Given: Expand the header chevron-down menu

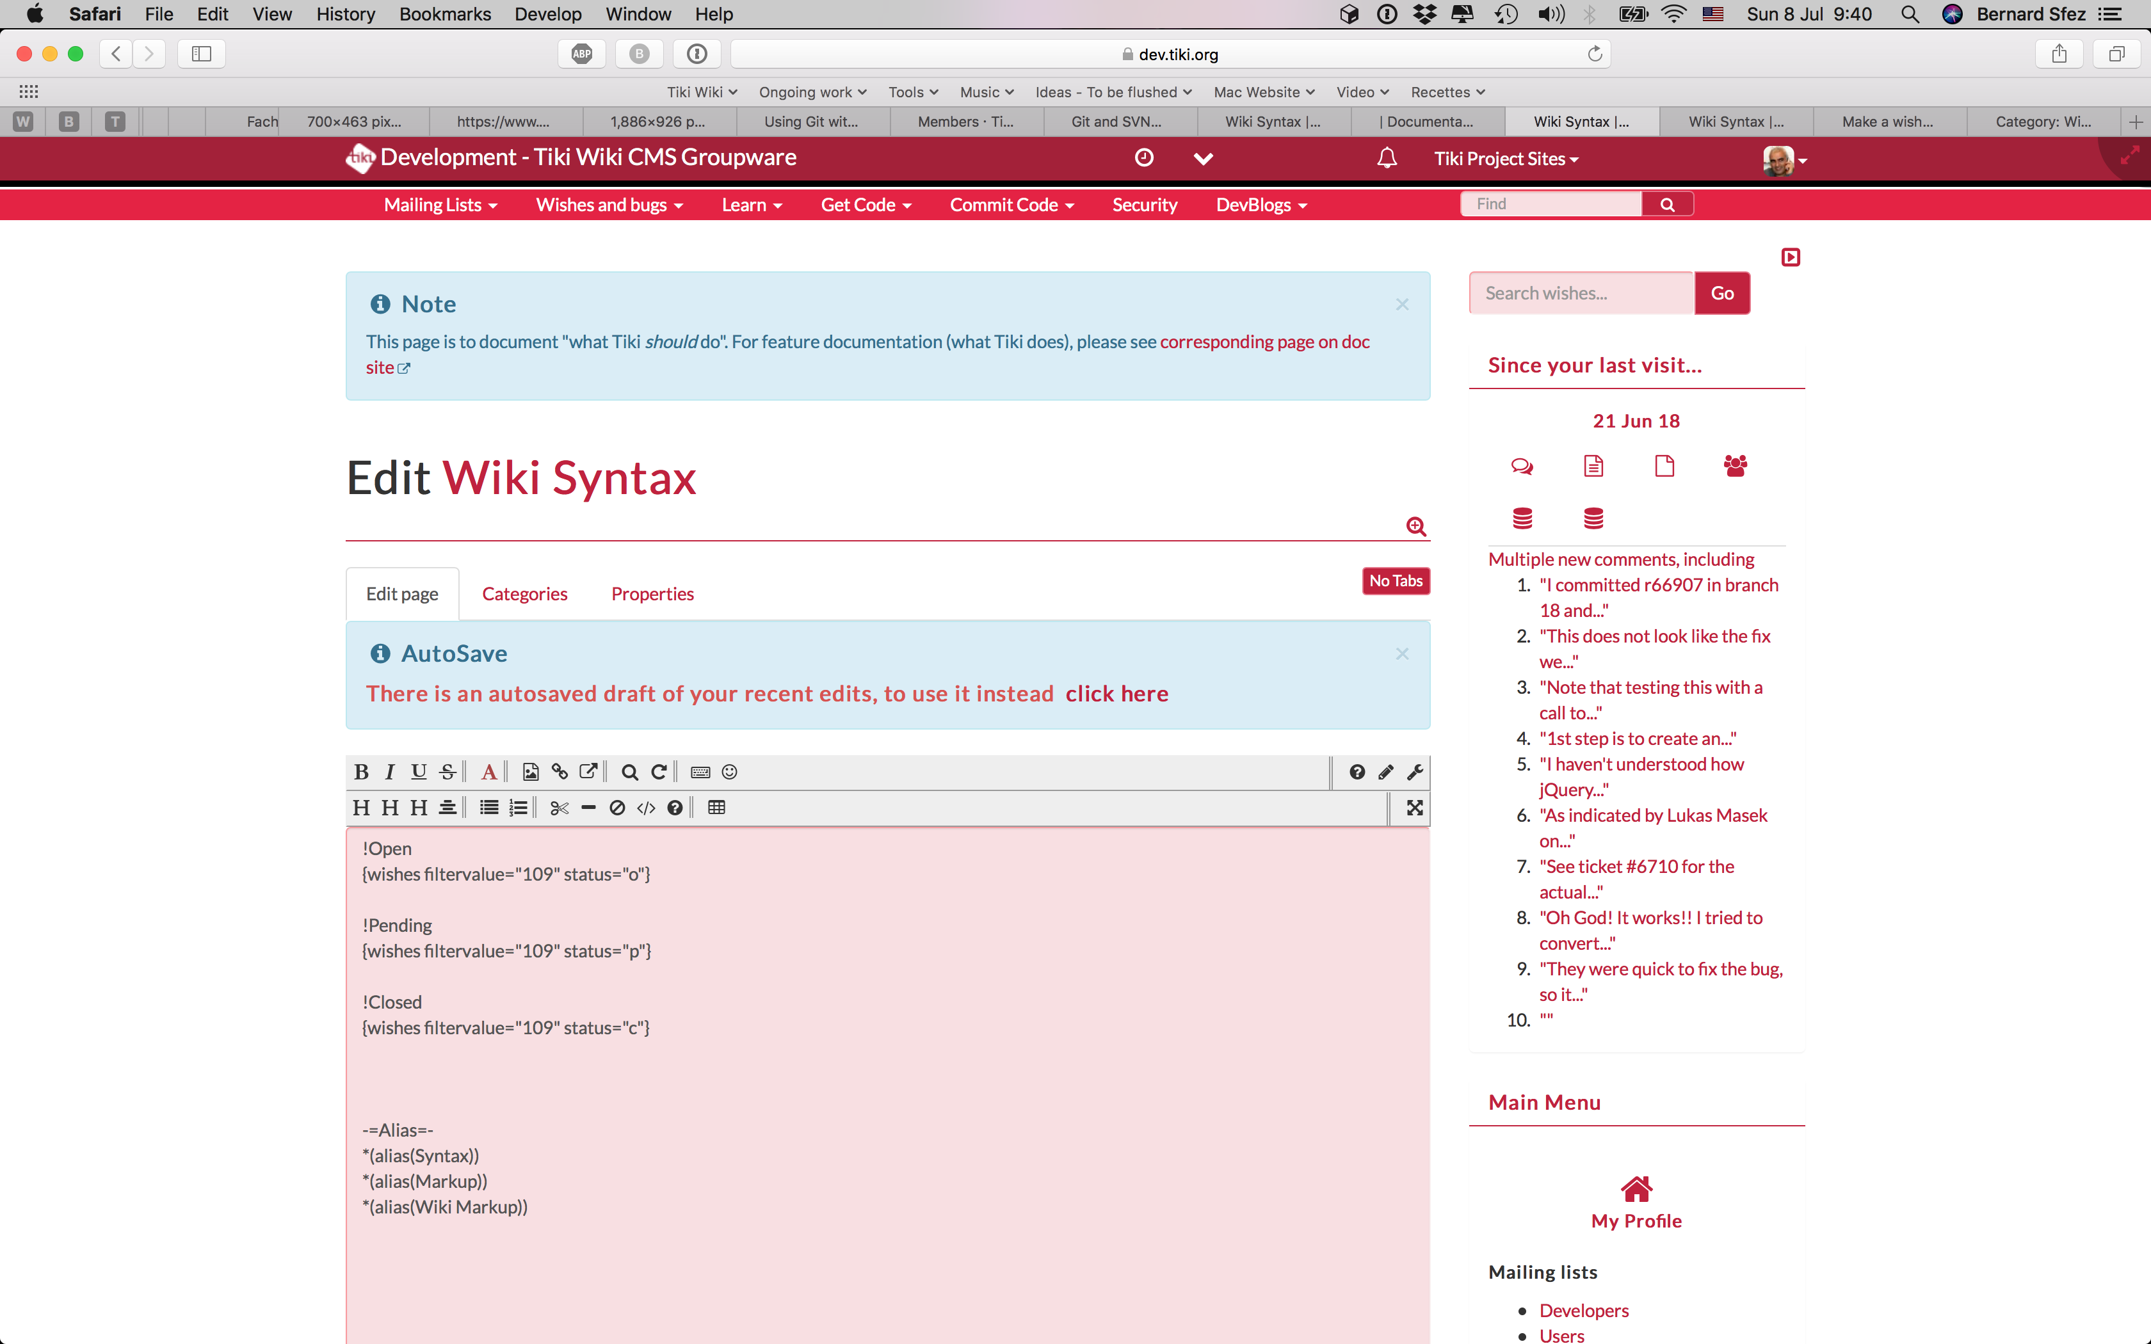Looking at the screenshot, I should coord(1203,158).
